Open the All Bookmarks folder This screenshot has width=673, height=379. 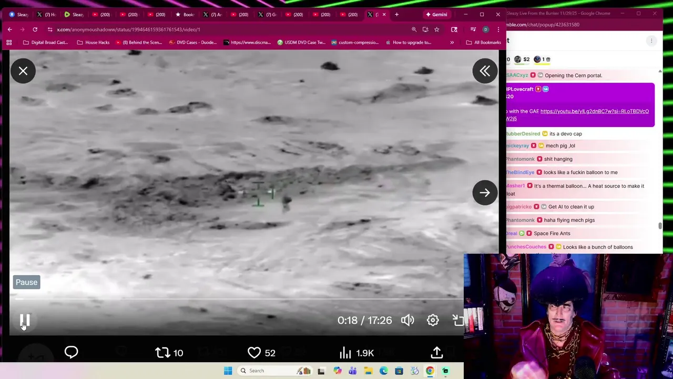(483, 43)
